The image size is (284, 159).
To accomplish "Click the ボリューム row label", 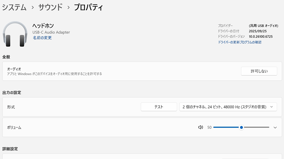I will [14, 128].
